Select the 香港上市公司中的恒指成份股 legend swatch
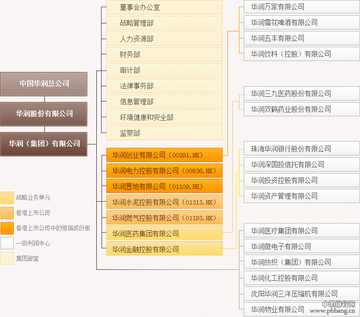 point(7,228)
